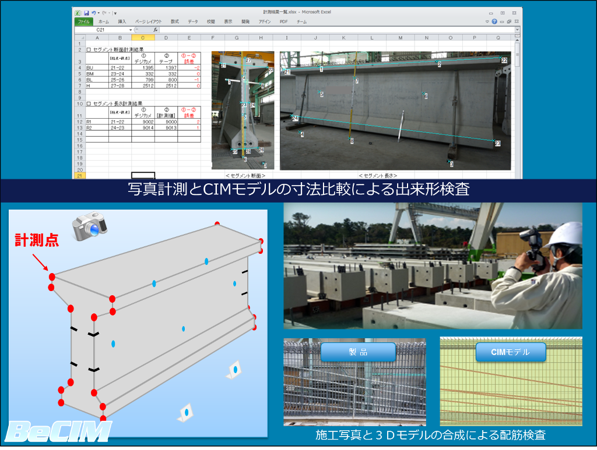Open the Name Box dropdown arrow
This screenshot has width=597, height=450.
coord(131,30)
